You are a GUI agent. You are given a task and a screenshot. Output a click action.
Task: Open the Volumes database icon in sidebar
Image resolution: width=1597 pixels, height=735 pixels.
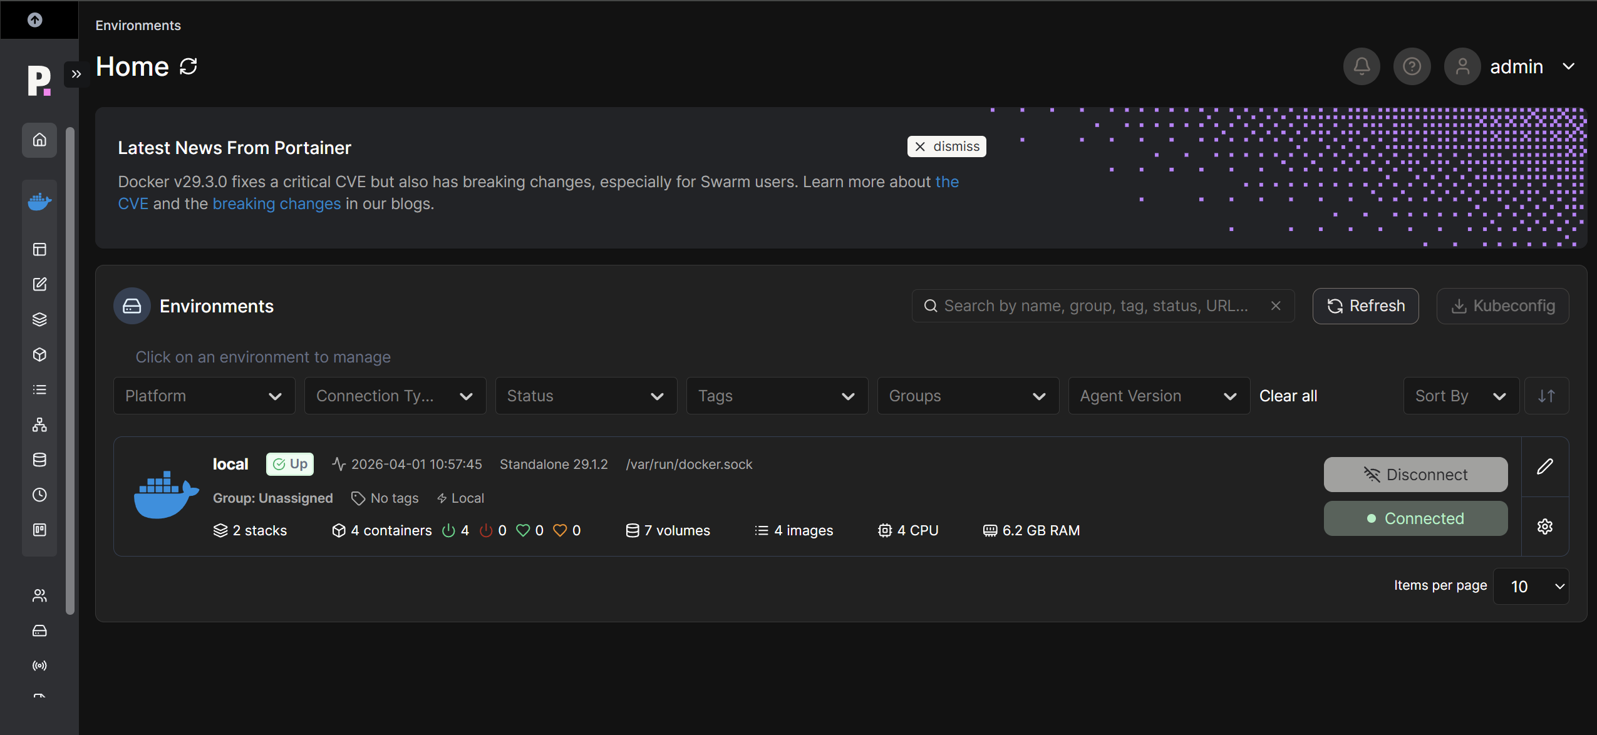[39, 460]
